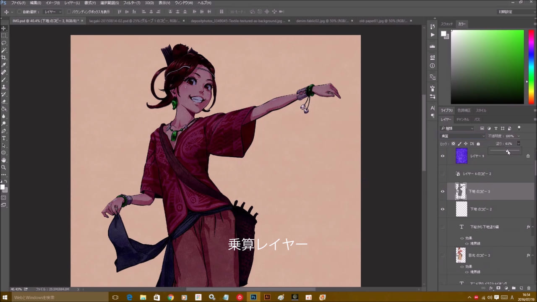Select the Lasso tool
Screen dimensions: 537x302
pos(4,43)
